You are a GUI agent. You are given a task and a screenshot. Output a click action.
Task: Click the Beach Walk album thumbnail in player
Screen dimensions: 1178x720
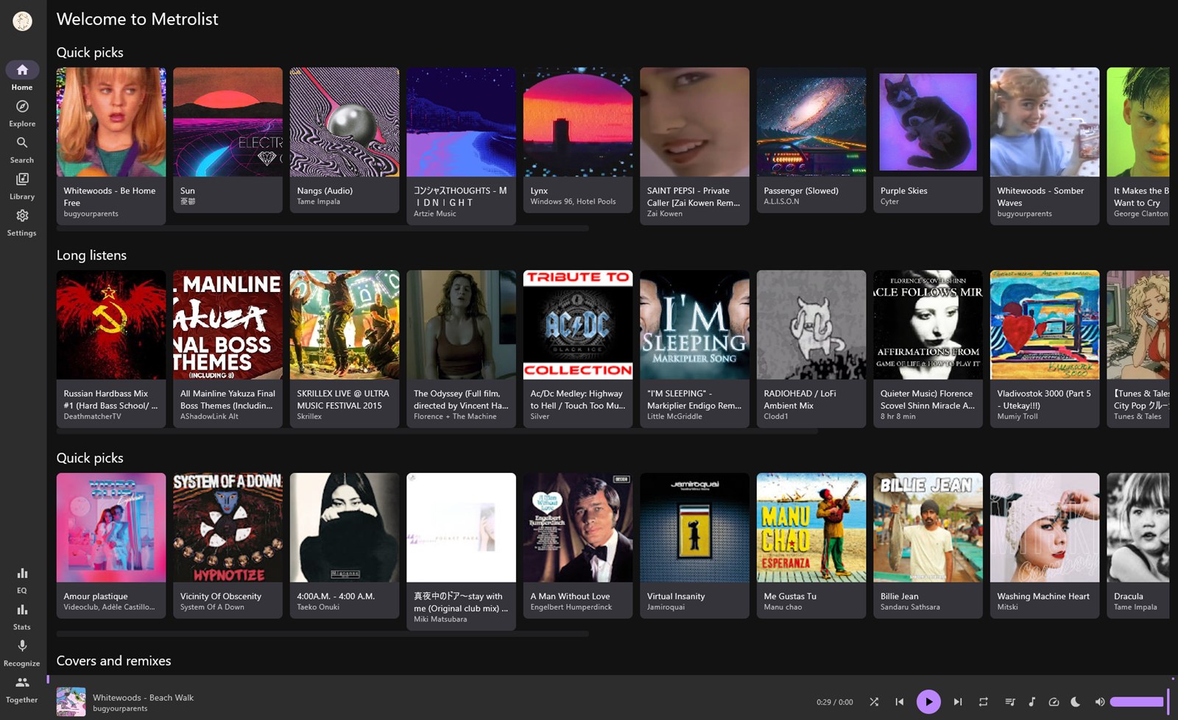tap(71, 702)
